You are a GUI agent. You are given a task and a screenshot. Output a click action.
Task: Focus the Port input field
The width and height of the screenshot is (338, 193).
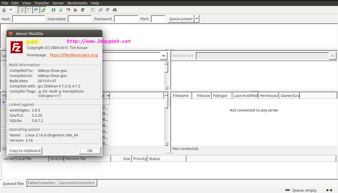[x=158, y=19]
